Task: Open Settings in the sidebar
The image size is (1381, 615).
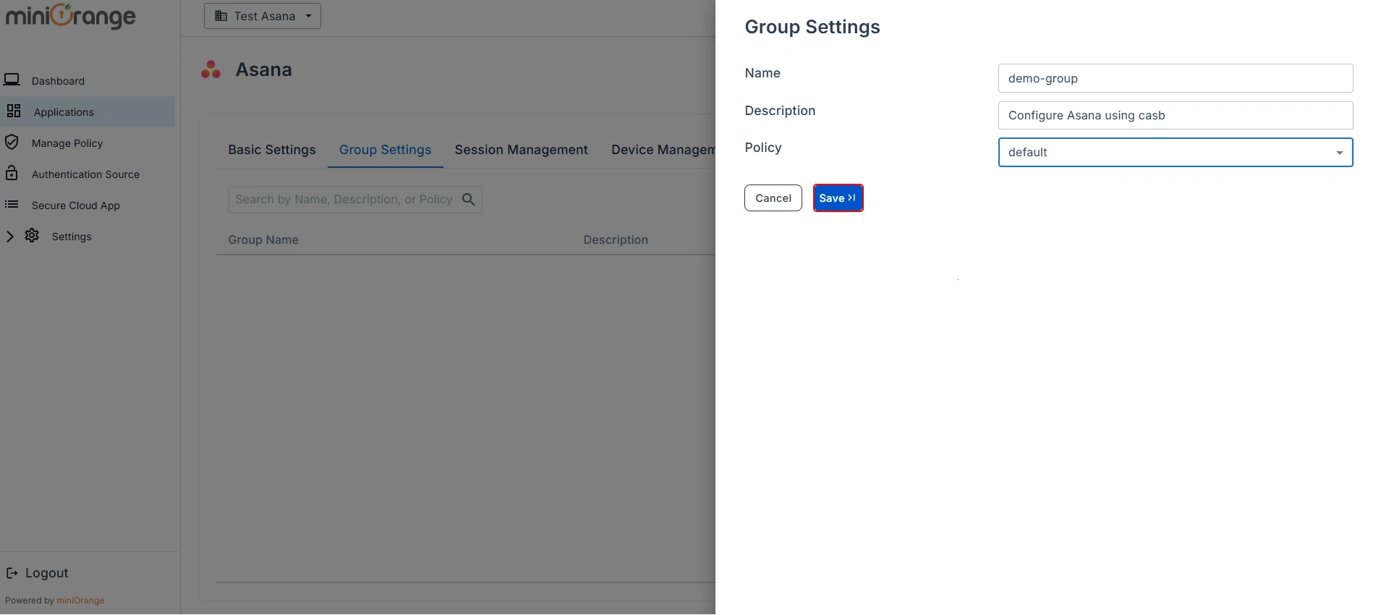Action: [72, 237]
